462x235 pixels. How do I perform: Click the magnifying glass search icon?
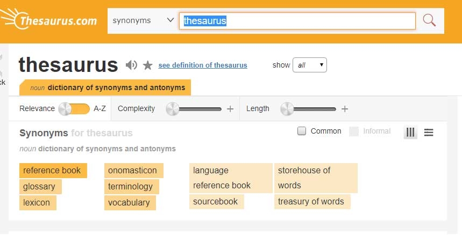point(429,21)
